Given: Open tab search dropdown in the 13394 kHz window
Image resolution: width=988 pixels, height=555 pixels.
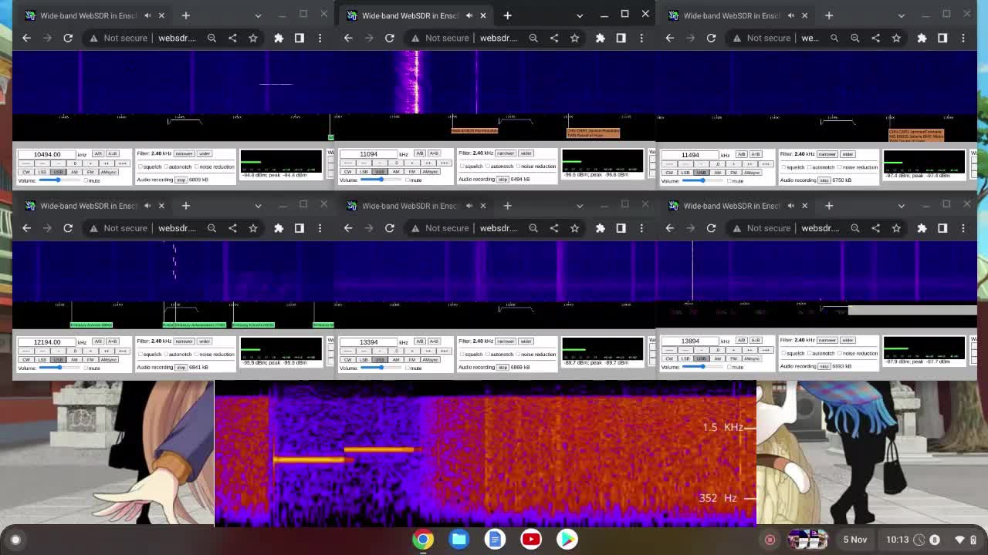Looking at the screenshot, I should point(580,206).
